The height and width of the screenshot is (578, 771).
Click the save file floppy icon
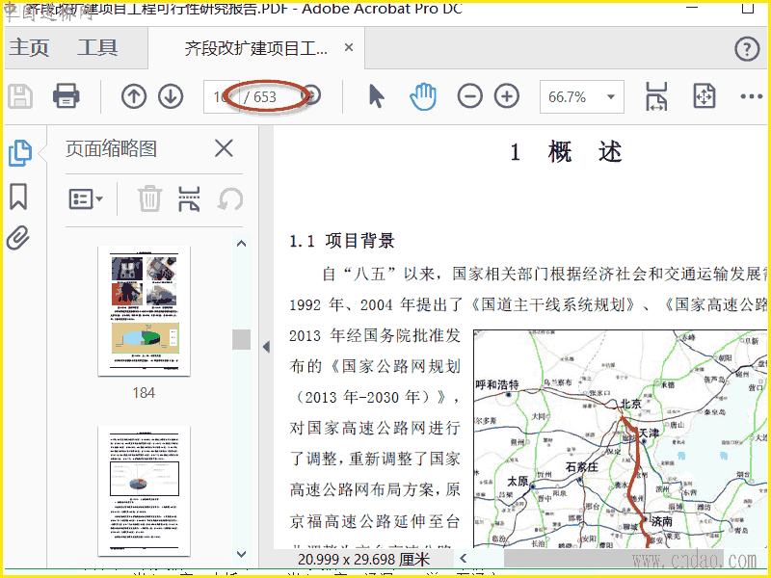(x=20, y=96)
